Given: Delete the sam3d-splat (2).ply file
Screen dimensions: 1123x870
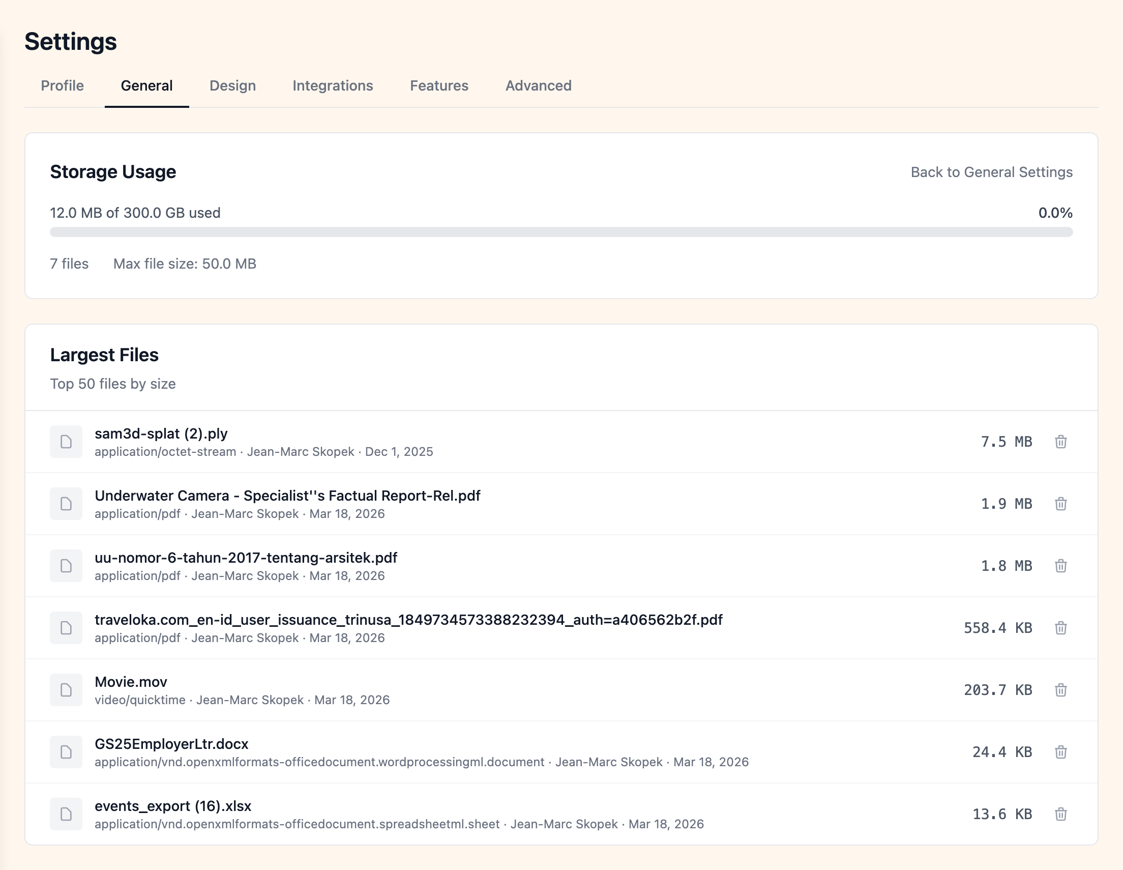Looking at the screenshot, I should coord(1060,442).
